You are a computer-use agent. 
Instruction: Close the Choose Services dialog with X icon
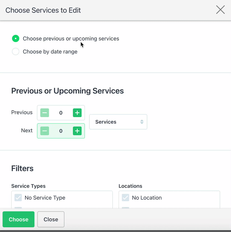click(x=220, y=10)
